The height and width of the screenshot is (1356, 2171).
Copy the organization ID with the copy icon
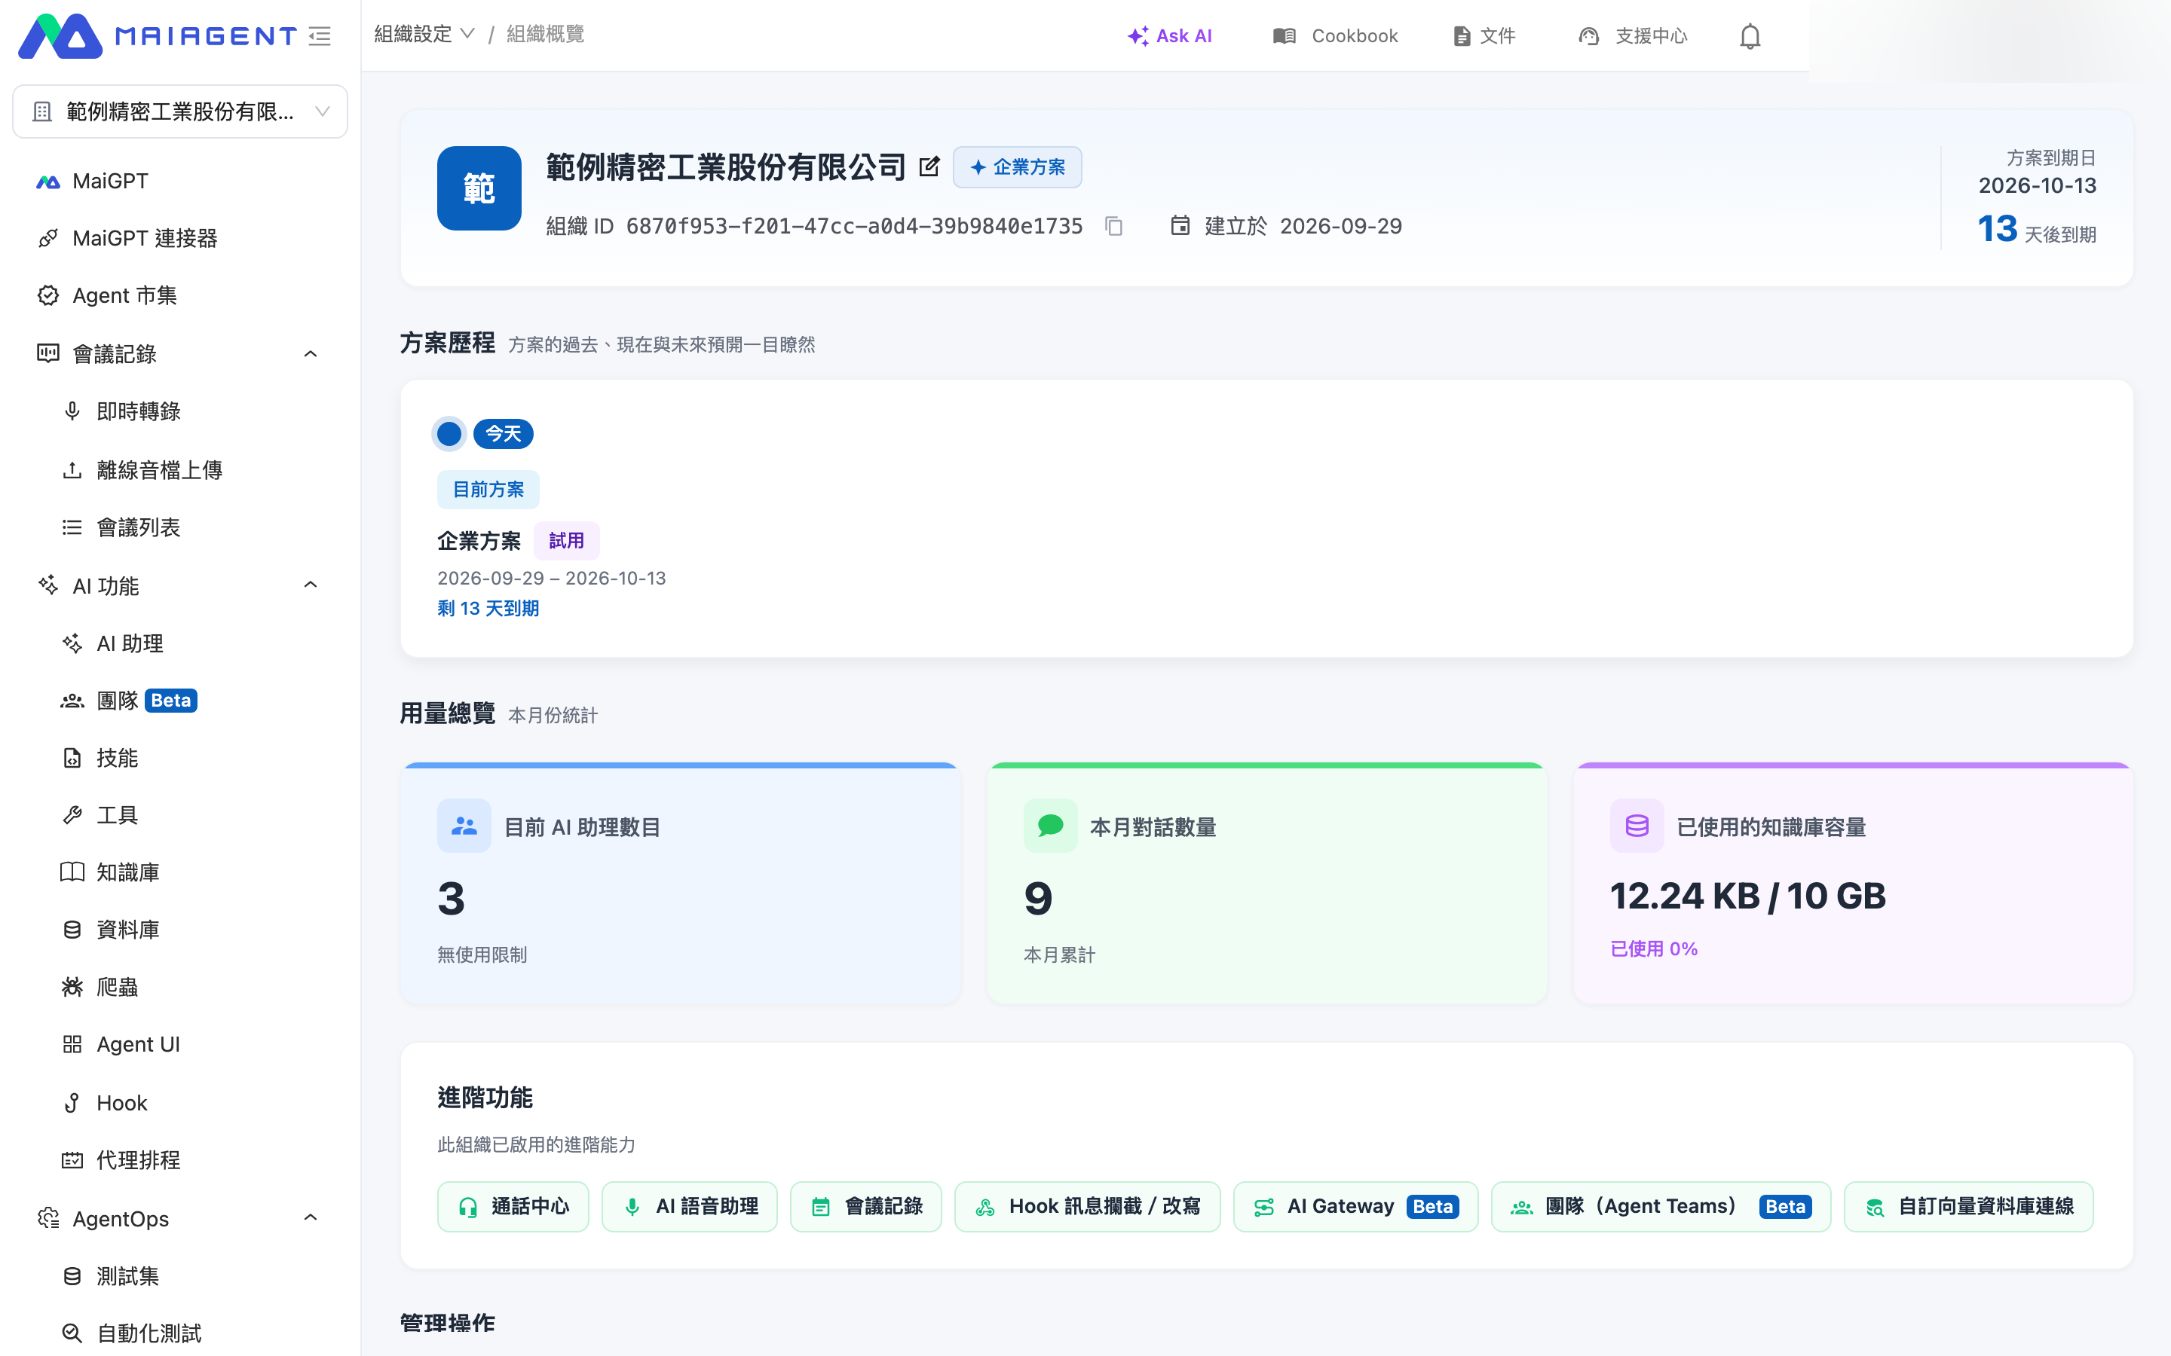[1114, 226]
